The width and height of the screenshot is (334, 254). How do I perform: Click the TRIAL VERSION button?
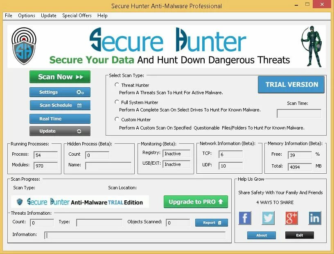(x=291, y=84)
